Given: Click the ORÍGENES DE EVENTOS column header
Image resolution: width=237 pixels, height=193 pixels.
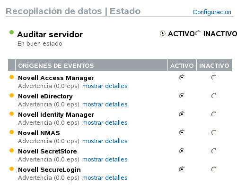Looking at the screenshot, I should 91,65.
